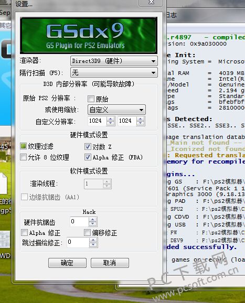
Task: Toggle the 边缘抗锯齿 (AA1) checkbox
Action: 24,197
